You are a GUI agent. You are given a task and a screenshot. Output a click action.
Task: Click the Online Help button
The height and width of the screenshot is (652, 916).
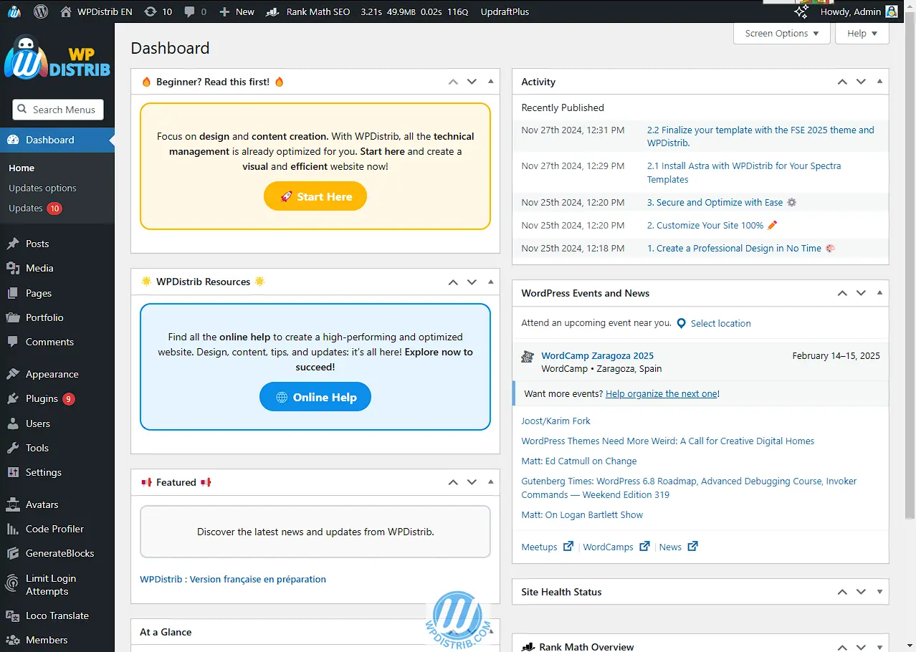tap(315, 397)
